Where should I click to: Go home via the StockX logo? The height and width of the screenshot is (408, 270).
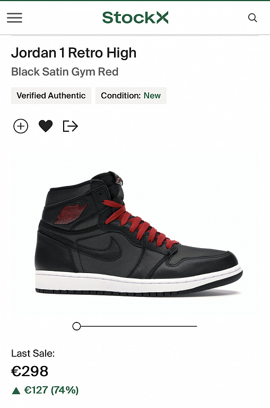tap(135, 18)
